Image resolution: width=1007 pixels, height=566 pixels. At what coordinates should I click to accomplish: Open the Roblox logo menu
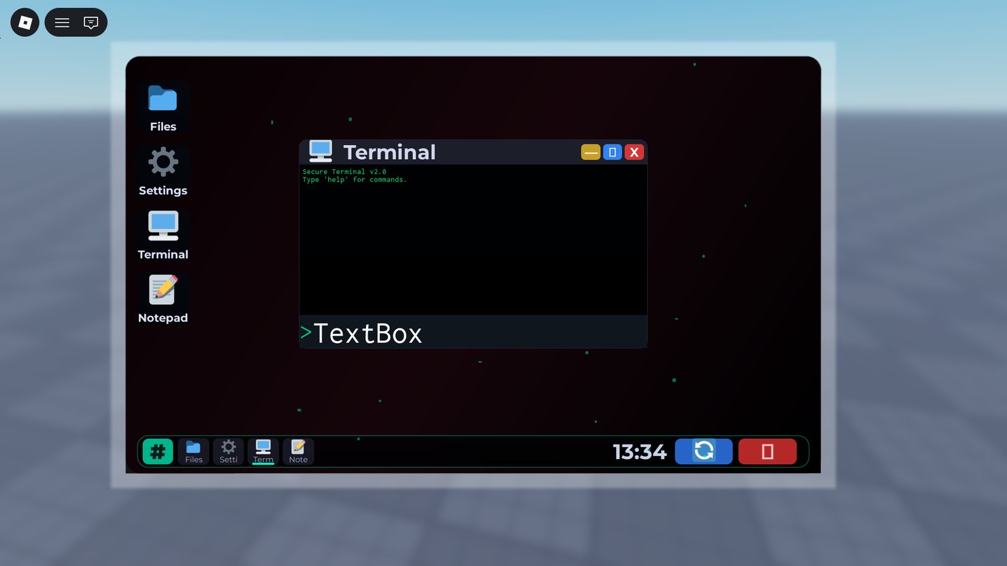(x=25, y=23)
